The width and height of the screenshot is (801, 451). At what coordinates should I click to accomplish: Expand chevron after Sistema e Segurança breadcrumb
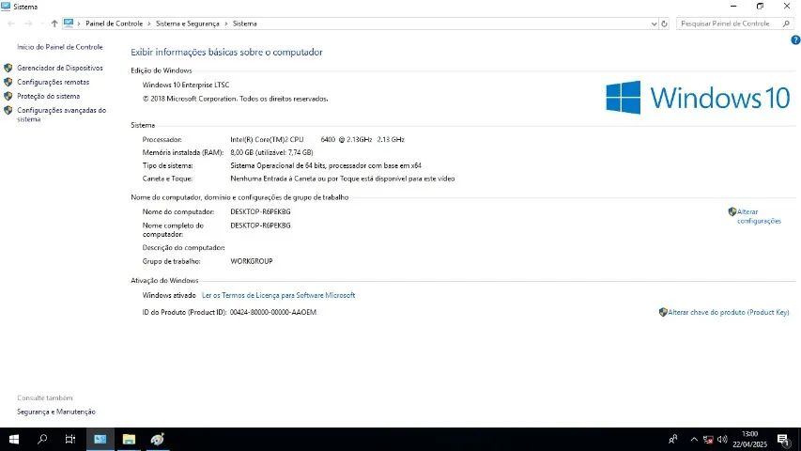(225, 23)
